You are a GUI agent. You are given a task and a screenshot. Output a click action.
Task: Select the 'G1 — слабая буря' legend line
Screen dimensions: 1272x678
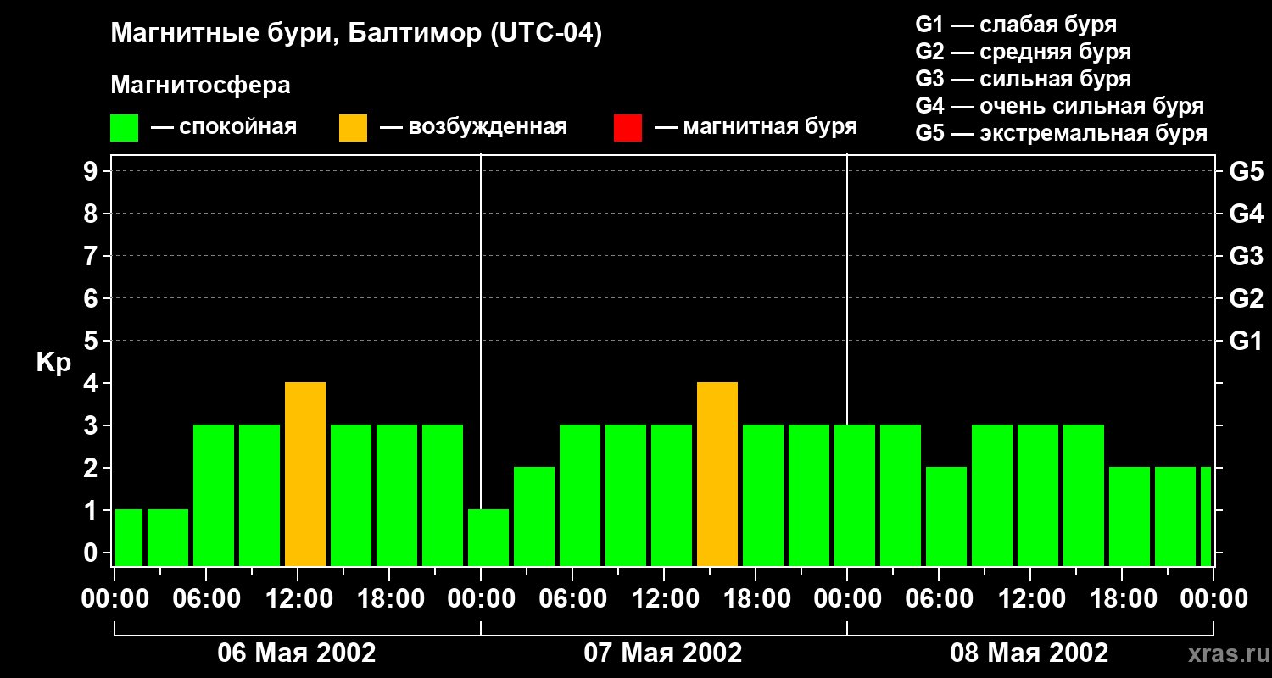point(1016,25)
